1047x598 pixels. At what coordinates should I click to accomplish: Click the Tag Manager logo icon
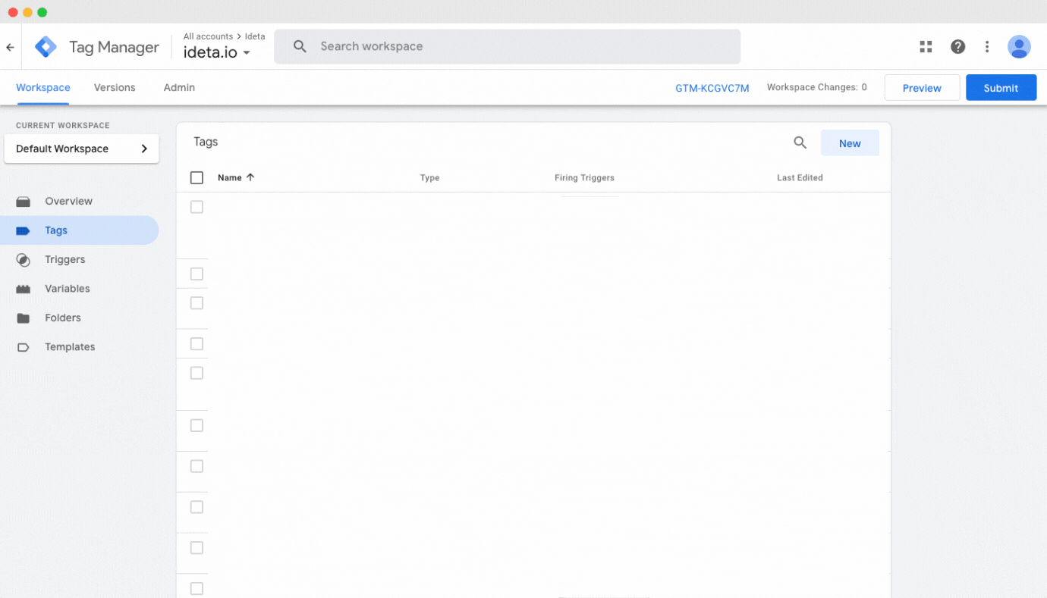[x=46, y=47]
